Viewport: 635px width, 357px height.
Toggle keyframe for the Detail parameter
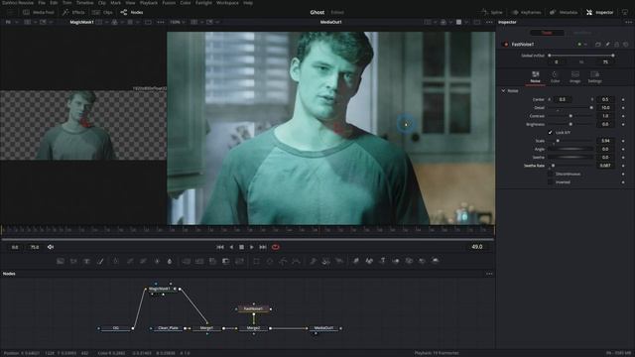point(623,108)
